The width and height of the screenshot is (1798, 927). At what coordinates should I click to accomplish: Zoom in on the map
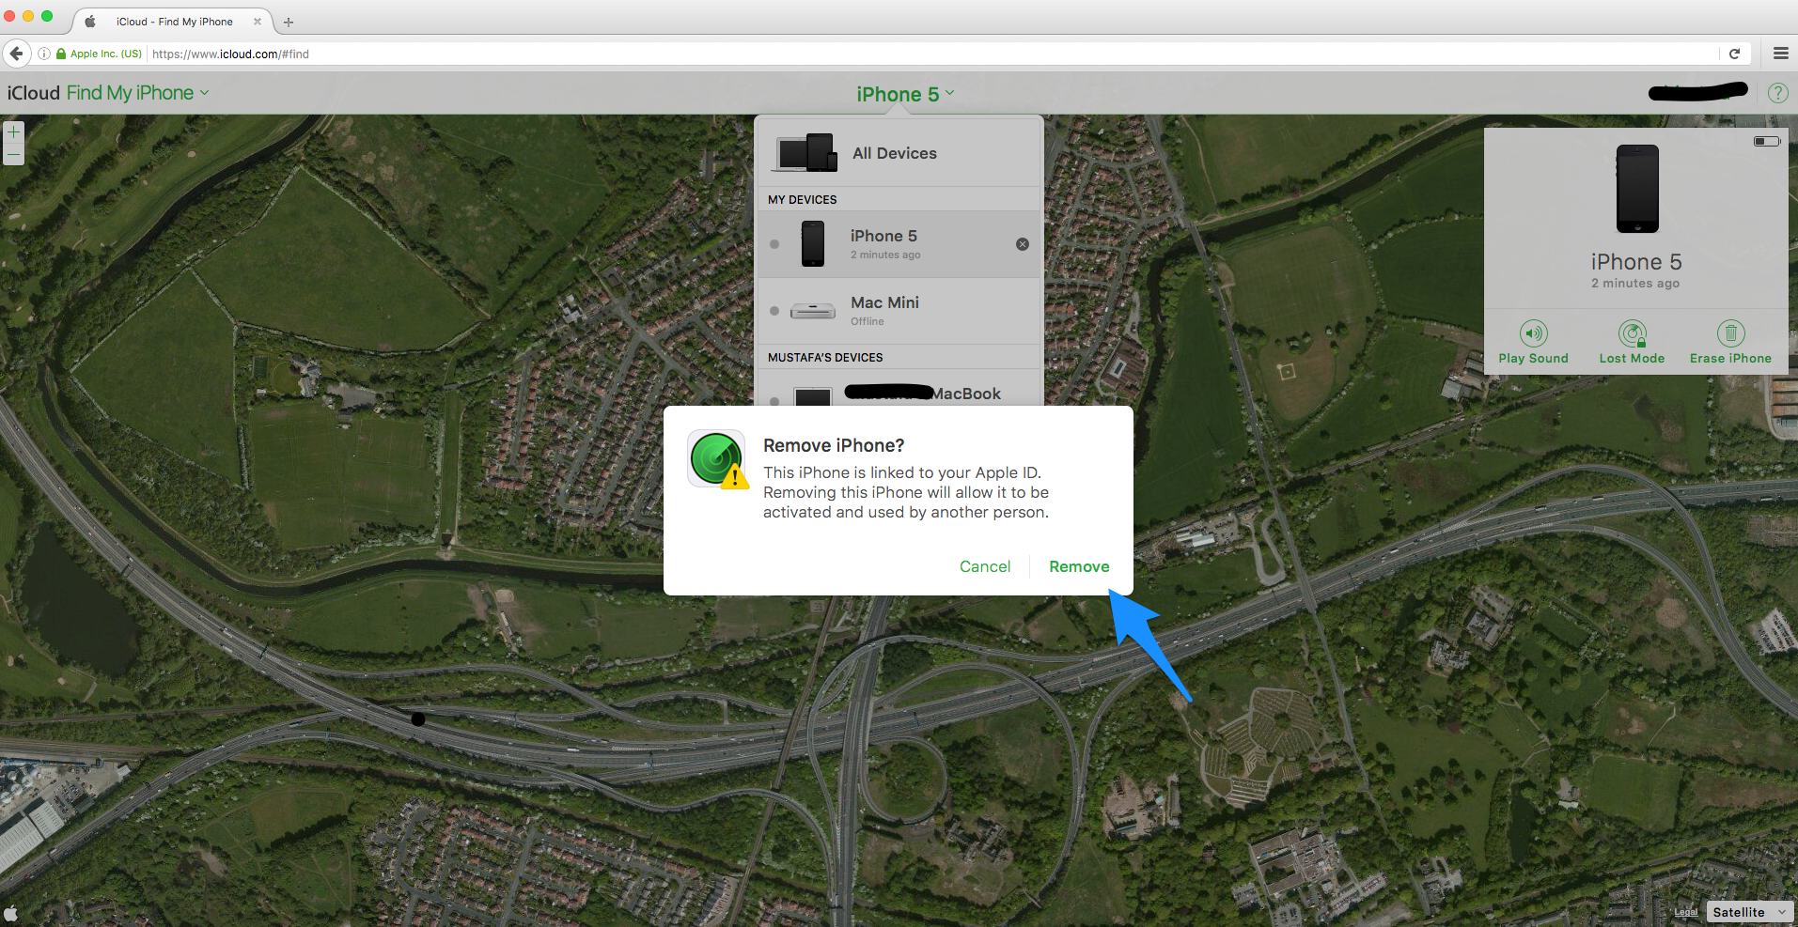(13, 132)
